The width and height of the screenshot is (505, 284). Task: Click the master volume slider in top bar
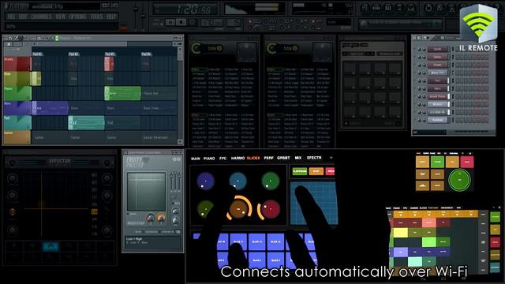click(136, 16)
